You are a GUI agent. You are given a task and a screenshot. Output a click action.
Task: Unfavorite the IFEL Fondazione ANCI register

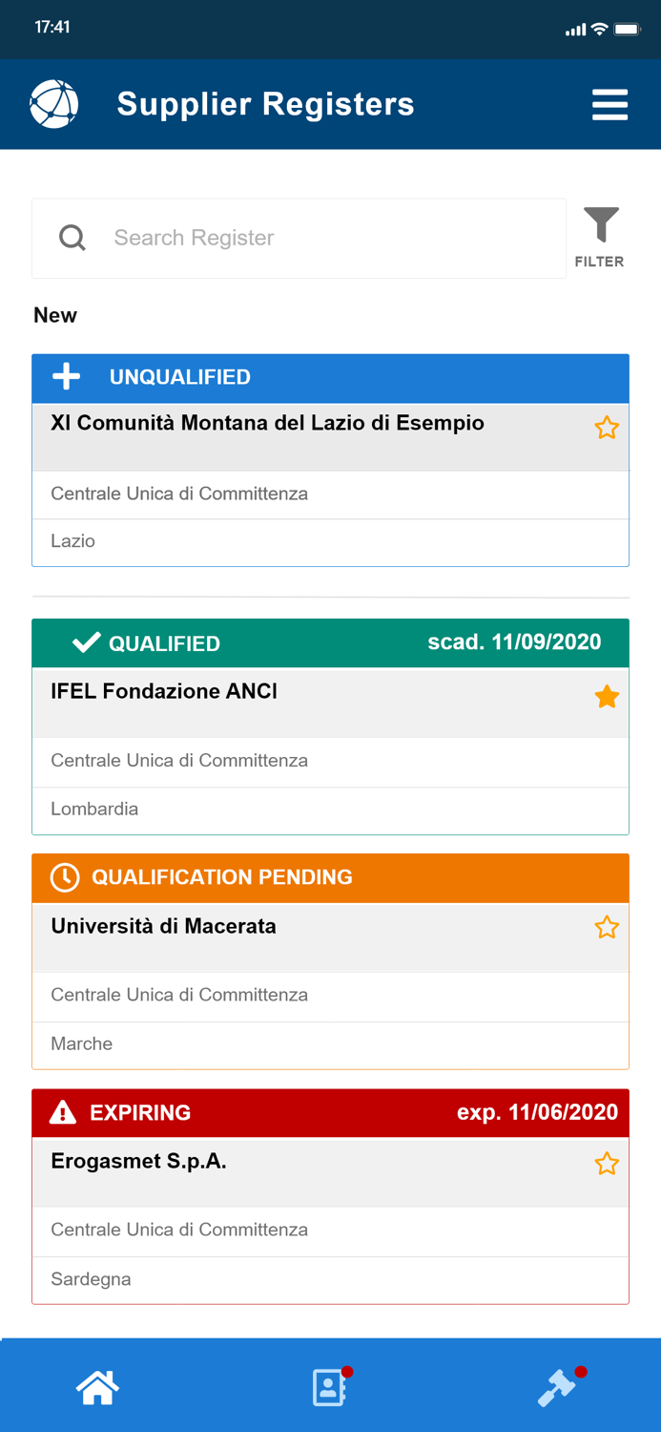(607, 697)
